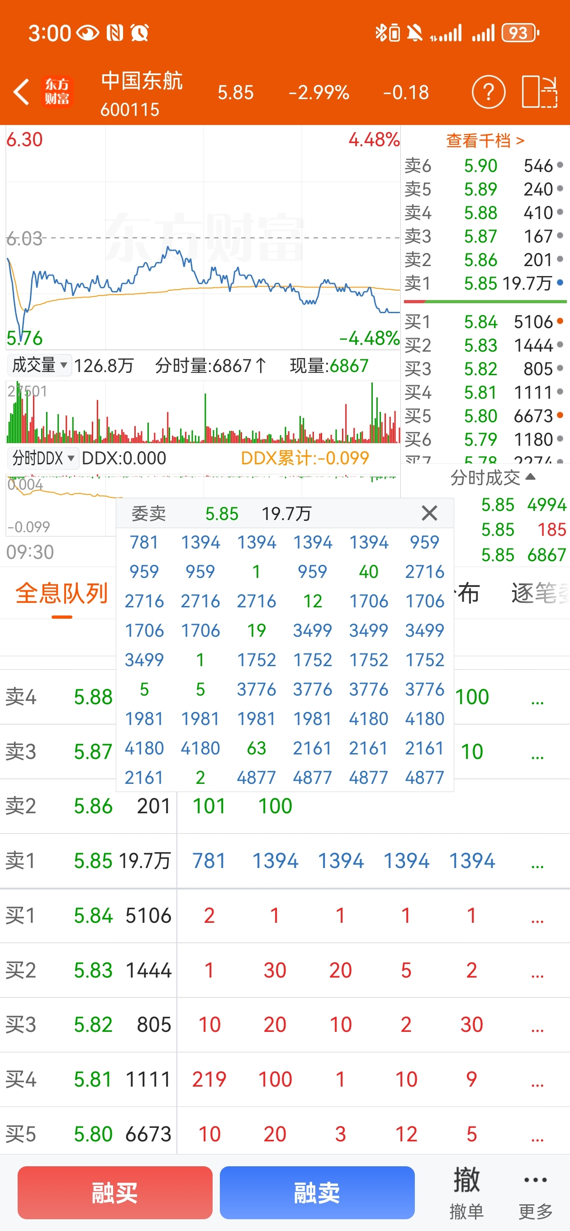Image resolution: width=570 pixels, height=1231 pixels.
Task: Tap the blue dot beside 卖1 19.7万
Action: click(x=560, y=283)
